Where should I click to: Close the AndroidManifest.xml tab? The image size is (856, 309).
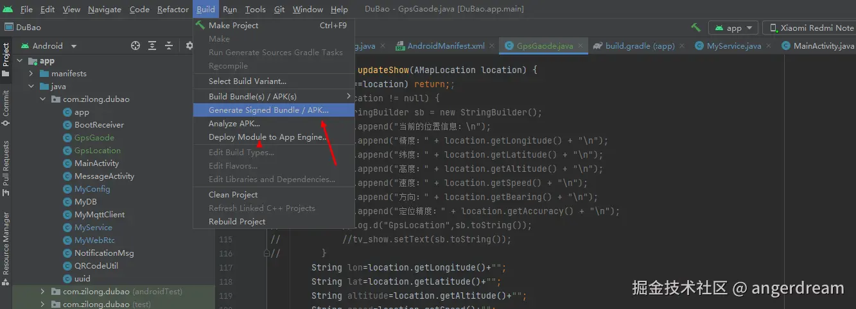click(x=491, y=46)
